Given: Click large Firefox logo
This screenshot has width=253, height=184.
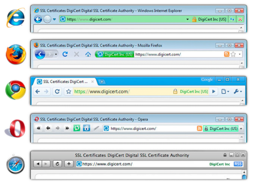Looking at the screenshot, I should (x=16, y=54).
